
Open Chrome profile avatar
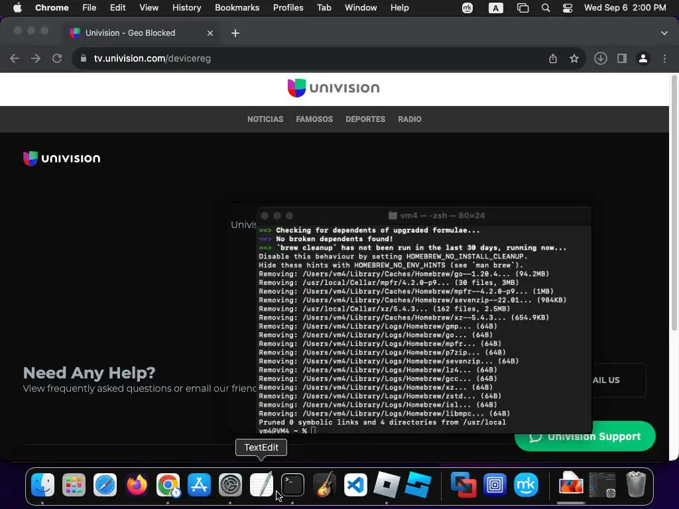pos(643,58)
